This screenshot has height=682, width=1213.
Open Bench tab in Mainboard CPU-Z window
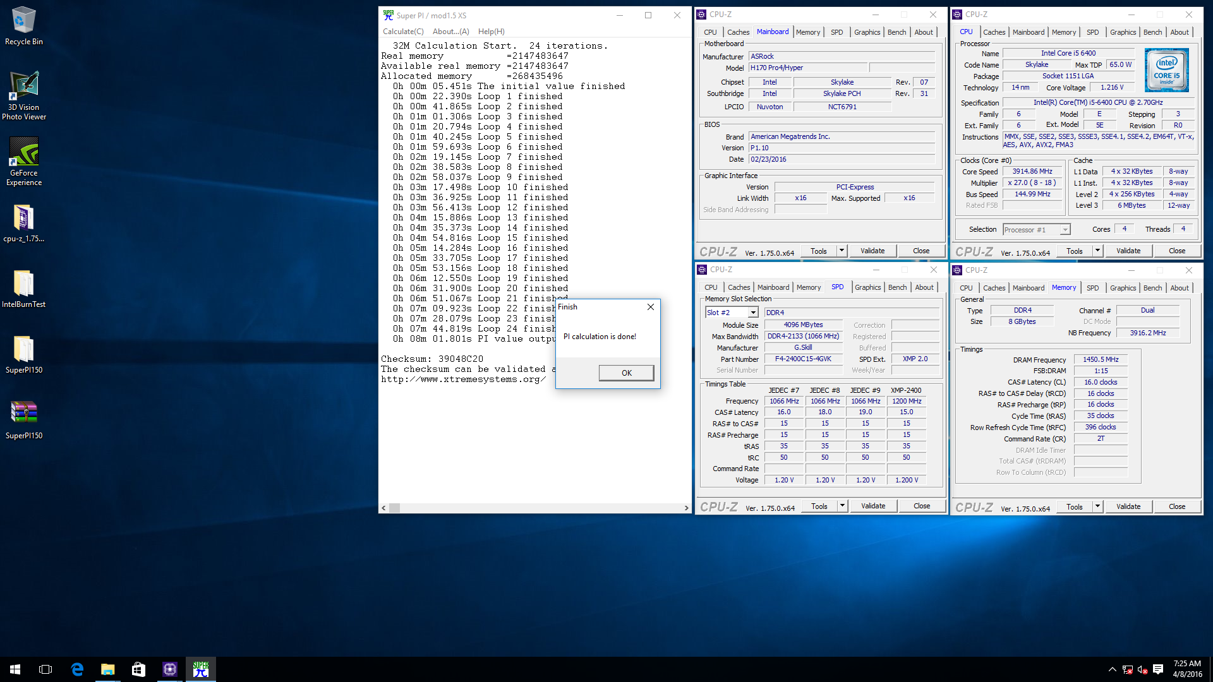[x=896, y=32]
